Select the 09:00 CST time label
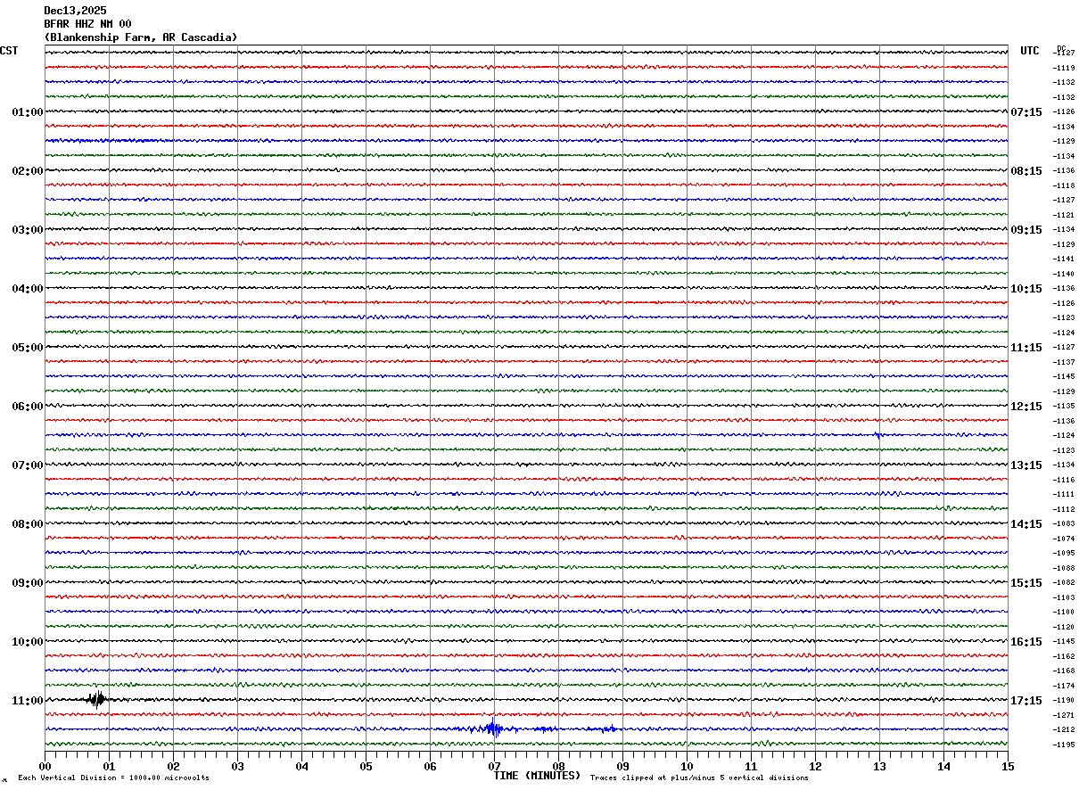Image resolution: width=1079 pixels, height=790 pixels. coord(28,583)
